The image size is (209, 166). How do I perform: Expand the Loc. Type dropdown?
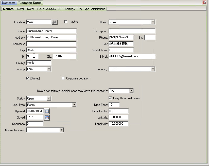coord(74,105)
